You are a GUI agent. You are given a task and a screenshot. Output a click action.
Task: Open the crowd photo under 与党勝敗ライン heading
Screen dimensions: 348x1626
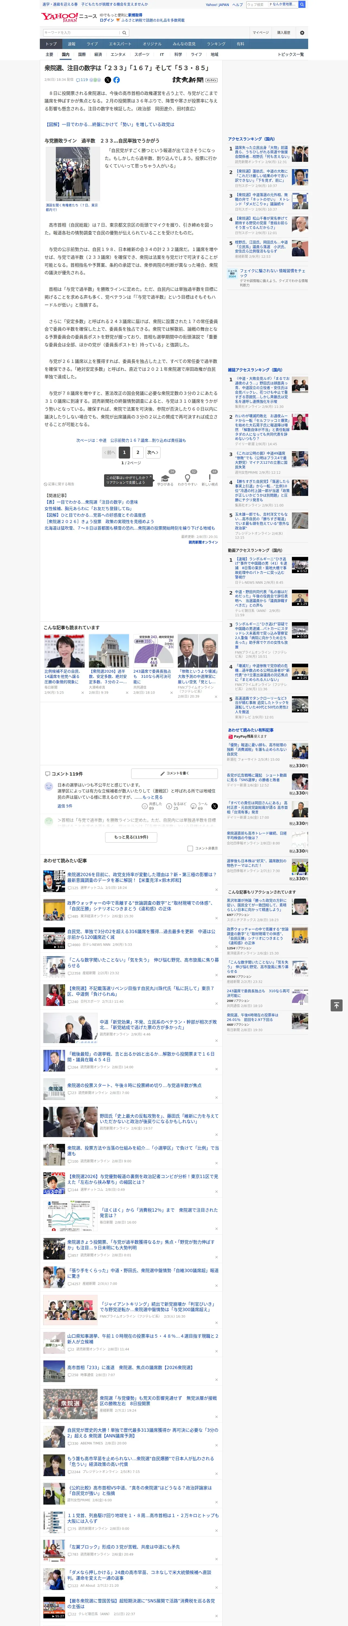click(73, 174)
